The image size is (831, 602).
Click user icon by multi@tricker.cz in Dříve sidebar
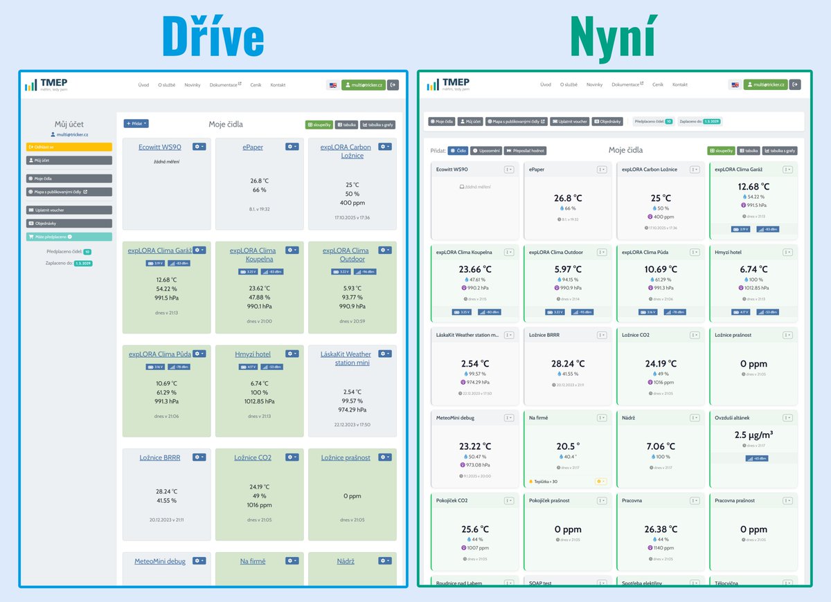click(x=53, y=134)
